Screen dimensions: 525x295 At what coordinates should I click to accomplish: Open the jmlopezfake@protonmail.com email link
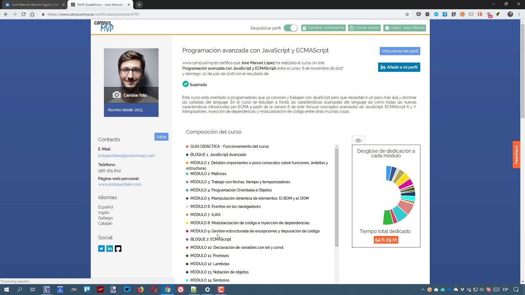click(126, 156)
